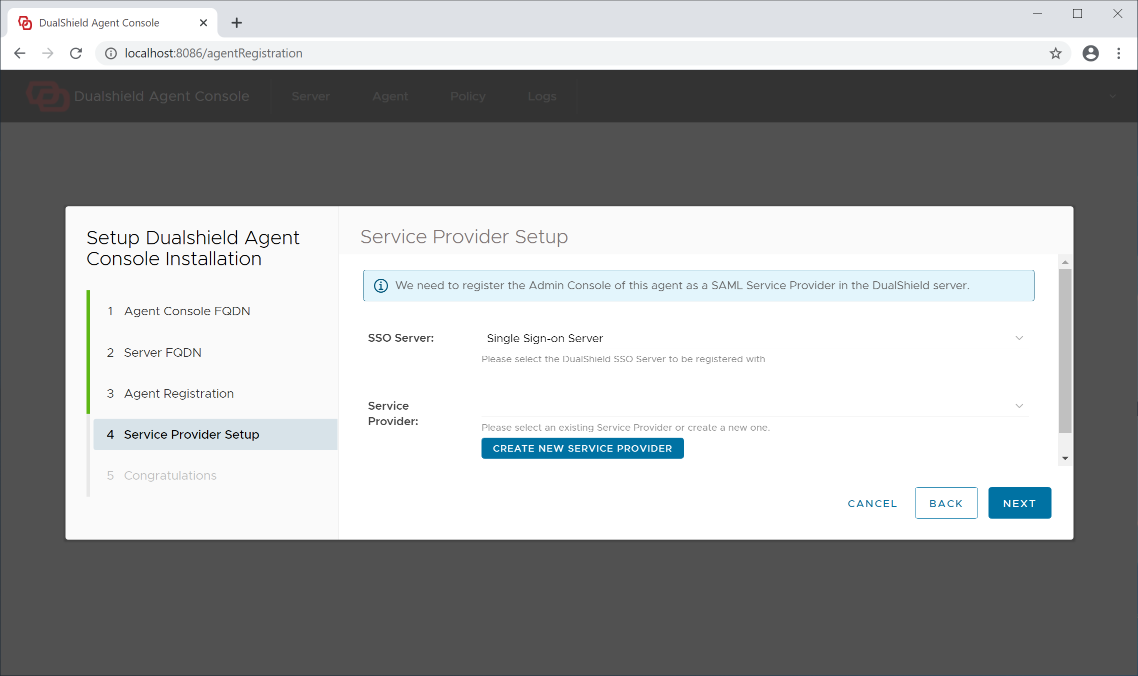Viewport: 1138px width, 676px height.
Task: Expand the Service Provider dropdown
Action: click(x=1019, y=406)
